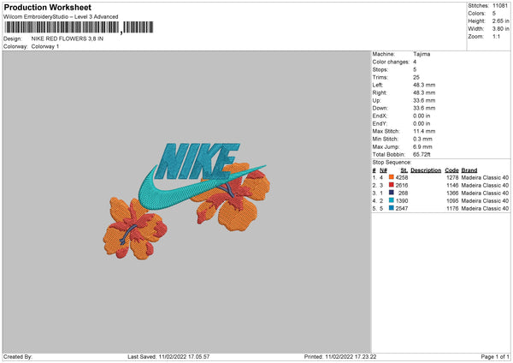Click stitch count "1390" in stop sequence

tap(402, 201)
